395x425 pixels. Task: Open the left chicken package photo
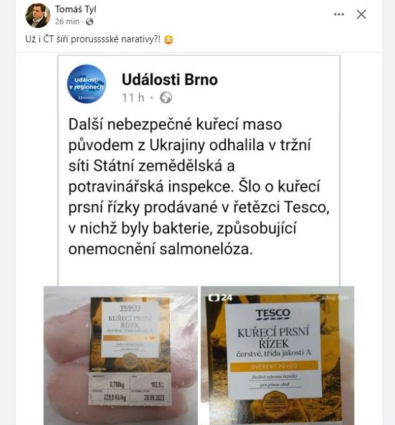pos(121,355)
